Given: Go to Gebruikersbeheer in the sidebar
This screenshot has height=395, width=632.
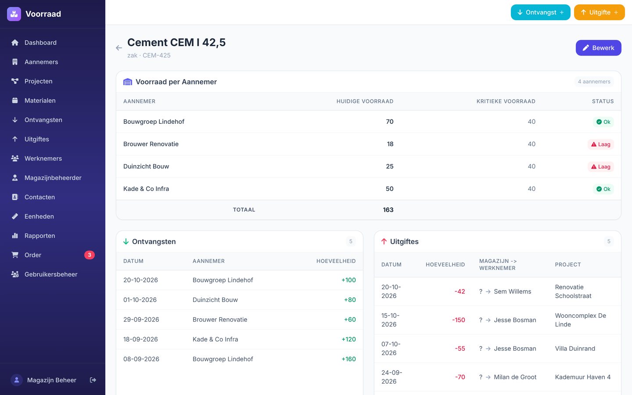Looking at the screenshot, I should tap(53, 274).
